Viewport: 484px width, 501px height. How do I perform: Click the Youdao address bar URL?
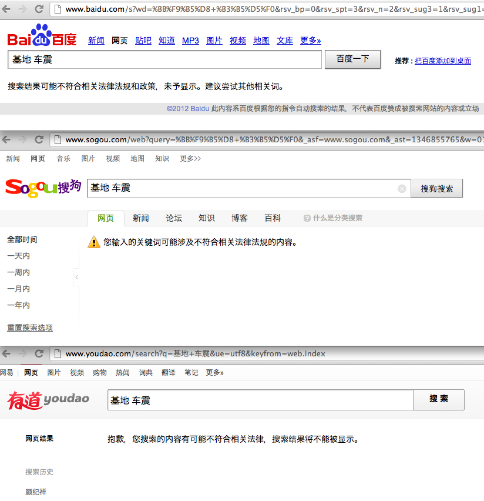[x=195, y=354]
